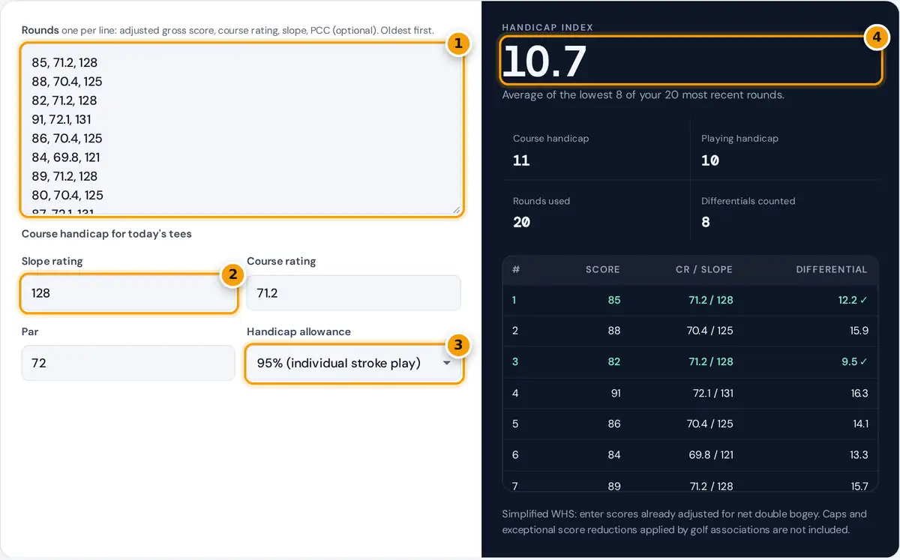The width and height of the screenshot is (900, 560).
Task: Click the "Simplified WHS" footnote text
Action: pos(684,522)
